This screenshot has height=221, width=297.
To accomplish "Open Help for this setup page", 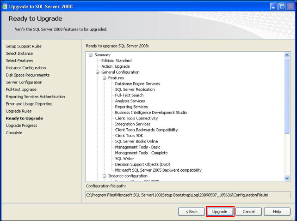I will tap(277, 211).
